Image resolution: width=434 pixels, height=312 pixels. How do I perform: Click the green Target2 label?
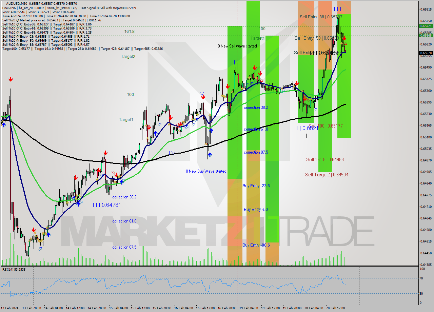[x=128, y=57]
